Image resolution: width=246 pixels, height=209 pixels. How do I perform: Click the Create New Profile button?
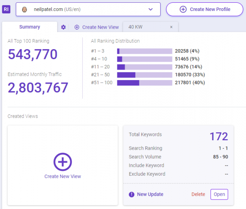pyautogui.click(x=205, y=9)
